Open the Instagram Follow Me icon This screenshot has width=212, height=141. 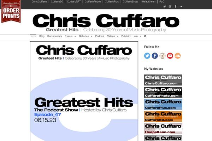click(x=163, y=56)
